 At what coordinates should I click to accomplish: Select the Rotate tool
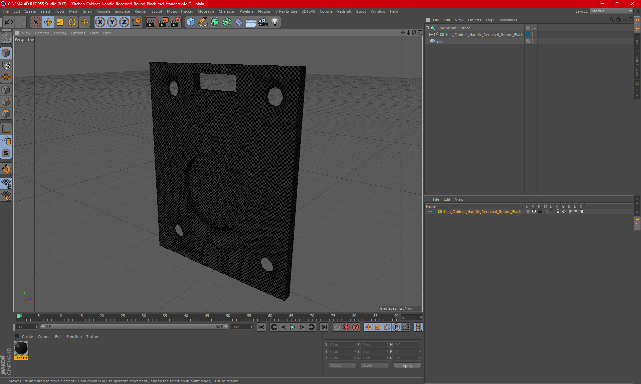tap(72, 22)
